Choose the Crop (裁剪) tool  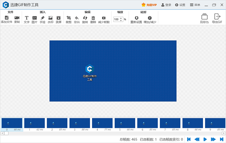point(68,18)
